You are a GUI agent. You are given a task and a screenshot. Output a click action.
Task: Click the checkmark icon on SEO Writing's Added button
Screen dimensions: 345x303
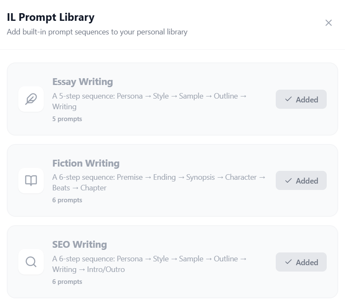[x=288, y=262]
